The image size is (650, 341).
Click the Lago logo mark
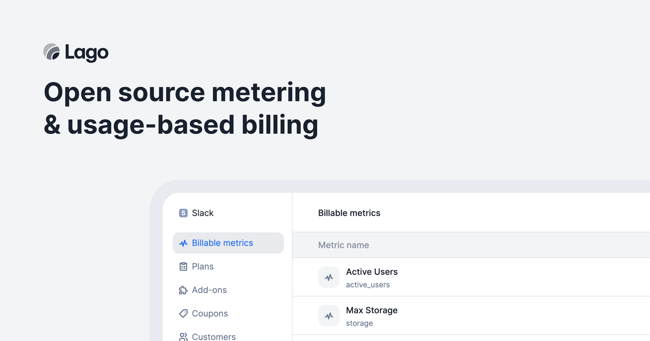52,52
